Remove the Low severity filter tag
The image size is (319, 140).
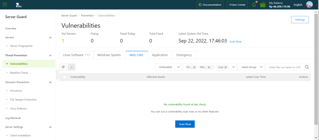click(226, 67)
